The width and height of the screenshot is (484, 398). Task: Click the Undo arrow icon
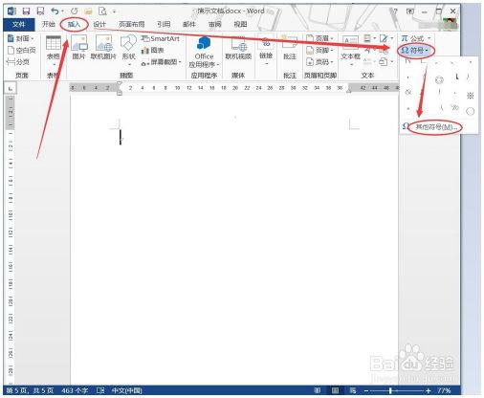pyautogui.click(x=55, y=11)
